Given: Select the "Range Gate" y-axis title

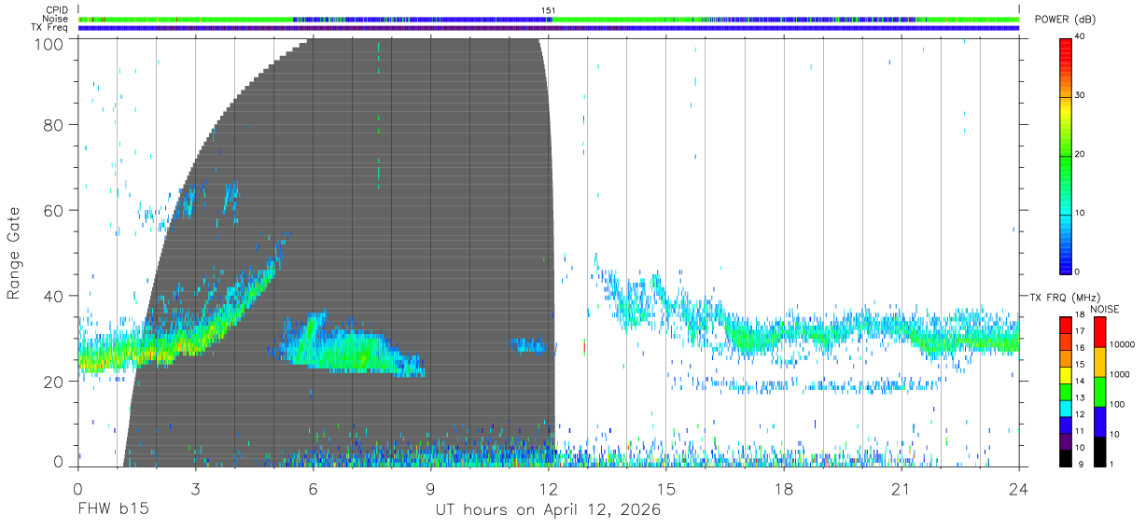Looking at the screenshot, I should [14, 253].
